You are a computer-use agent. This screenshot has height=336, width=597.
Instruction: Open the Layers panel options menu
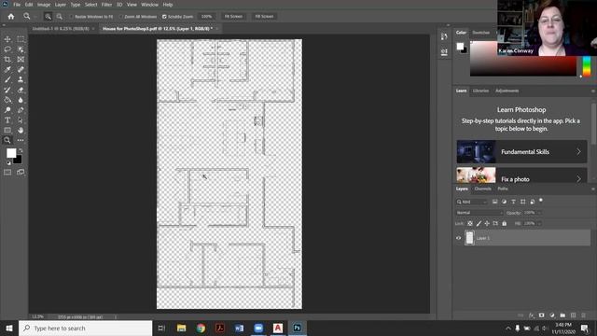pos(593,189)
